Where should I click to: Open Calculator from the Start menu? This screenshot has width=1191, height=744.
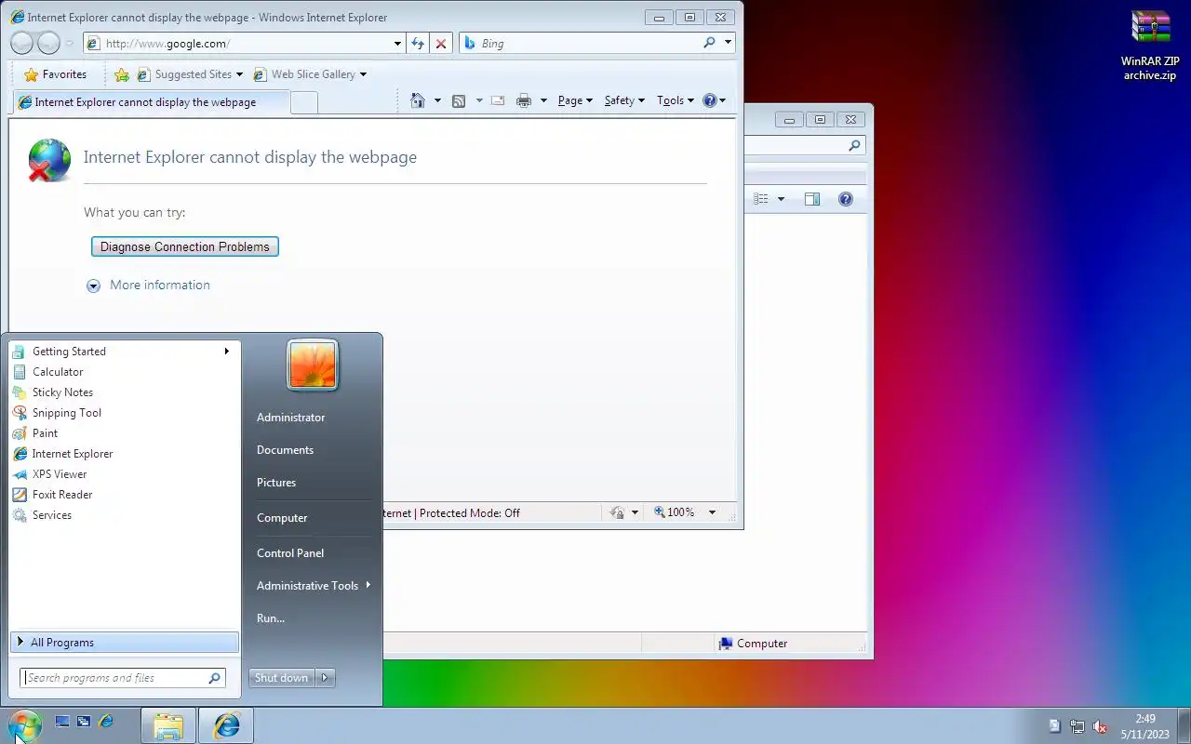[x=125, y=372]
